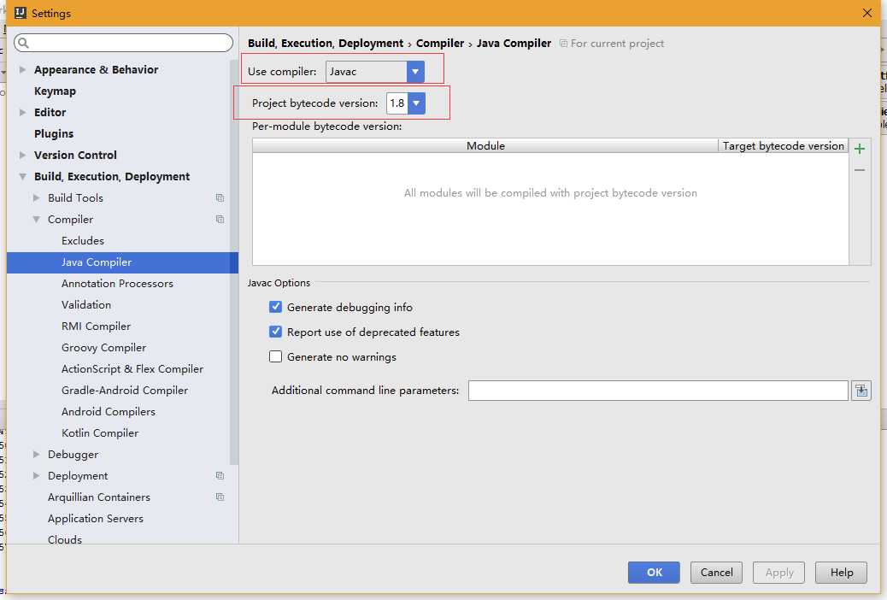The image size is (887, 600).
Task: Select the Java Compiler tree item
Action: click(122, 262)
